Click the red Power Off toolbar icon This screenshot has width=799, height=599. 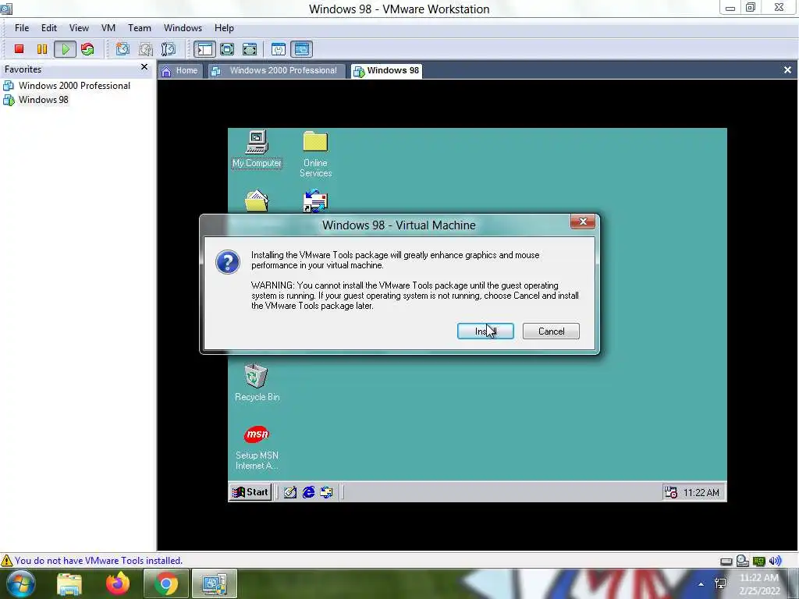pyautogui.click(x=19, y=49)
